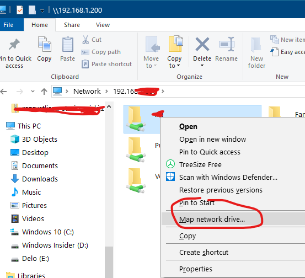
Task: Expand the quick access toolbar customize arrow
Action: point(42,10)
